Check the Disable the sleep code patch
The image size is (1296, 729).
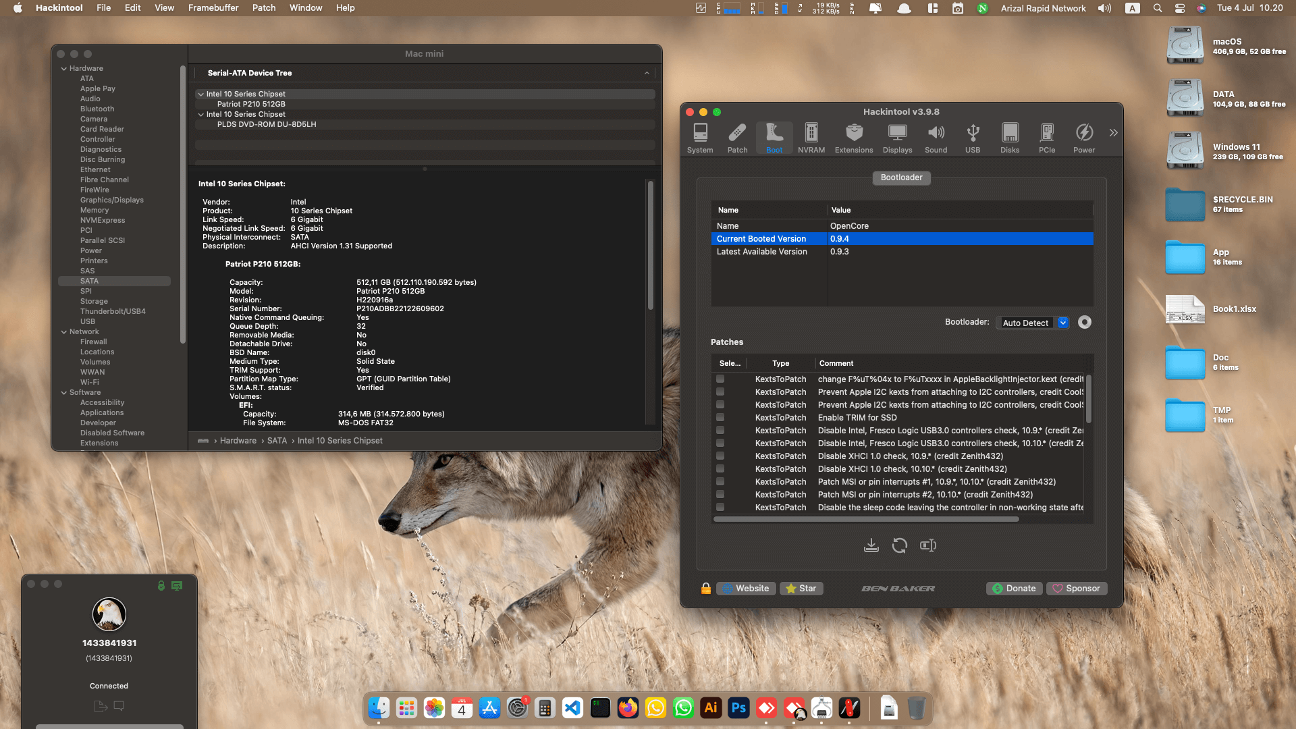[720, 508]
